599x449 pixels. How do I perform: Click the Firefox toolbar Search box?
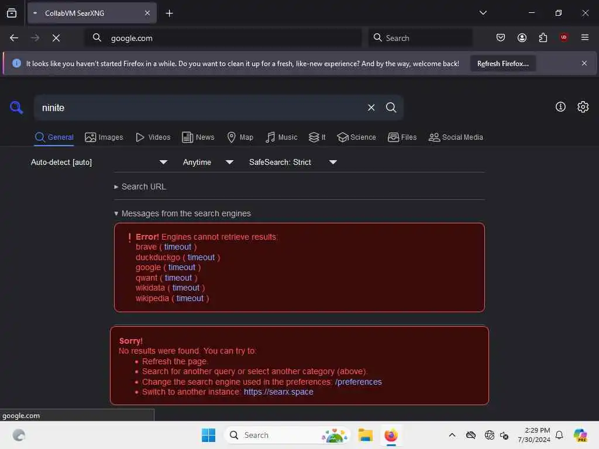[420, 38]
